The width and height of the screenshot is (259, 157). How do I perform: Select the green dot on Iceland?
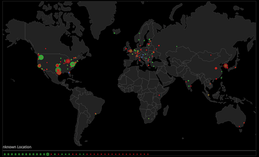pyautogui.click(x=114, y=33)
